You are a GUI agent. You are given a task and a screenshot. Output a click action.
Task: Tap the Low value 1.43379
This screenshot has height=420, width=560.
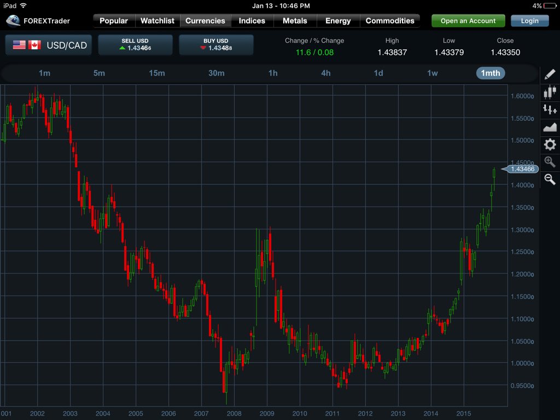point(449,52)
